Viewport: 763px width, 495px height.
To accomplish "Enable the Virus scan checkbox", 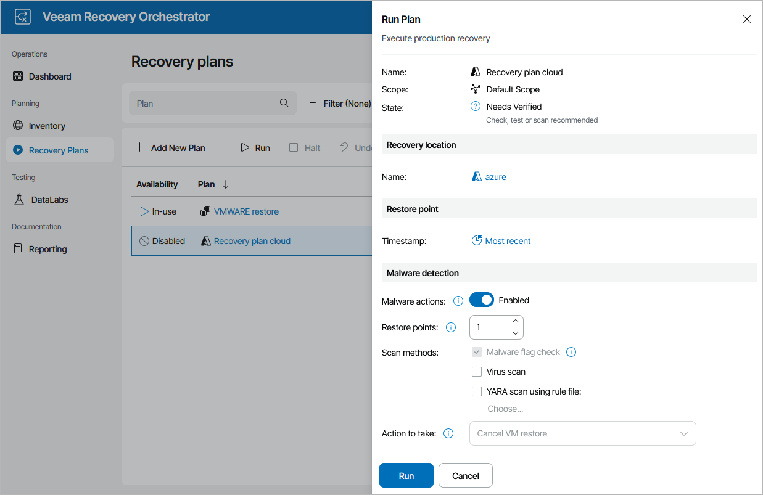I will [477, 372].
